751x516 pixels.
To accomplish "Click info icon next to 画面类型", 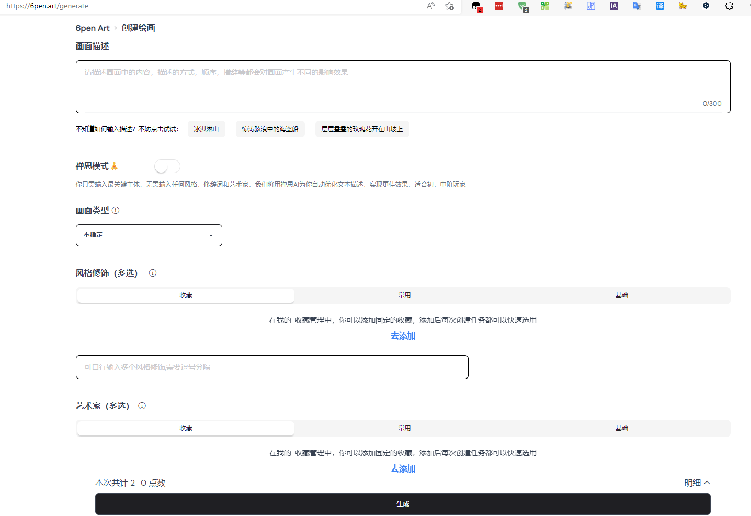I will (116, 210).
